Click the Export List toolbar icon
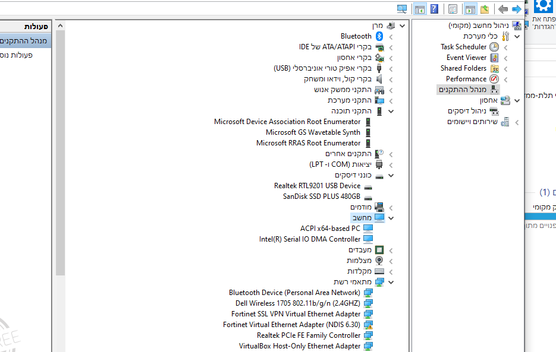The width and height of the screenshot is (556, 352). click(x=483, y=8)
